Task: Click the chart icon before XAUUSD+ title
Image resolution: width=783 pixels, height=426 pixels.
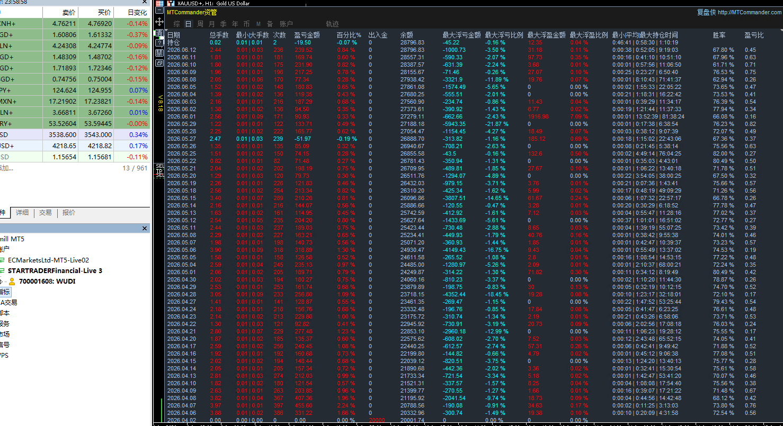Action: [x=171, y=3]
